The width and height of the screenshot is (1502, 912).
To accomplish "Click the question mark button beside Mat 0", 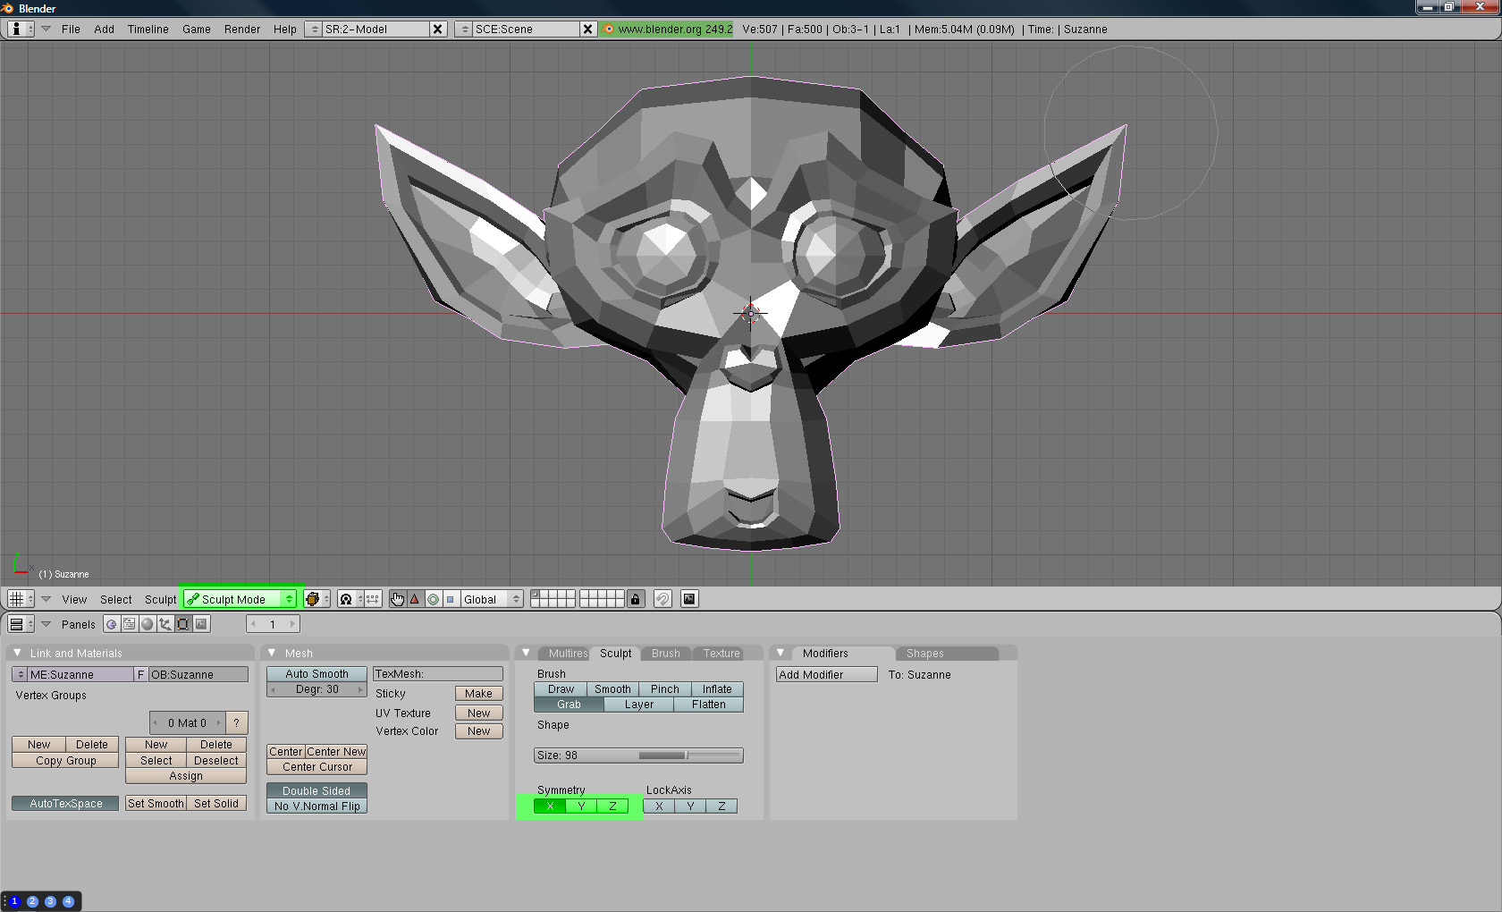I will click(x=236, y=722).
